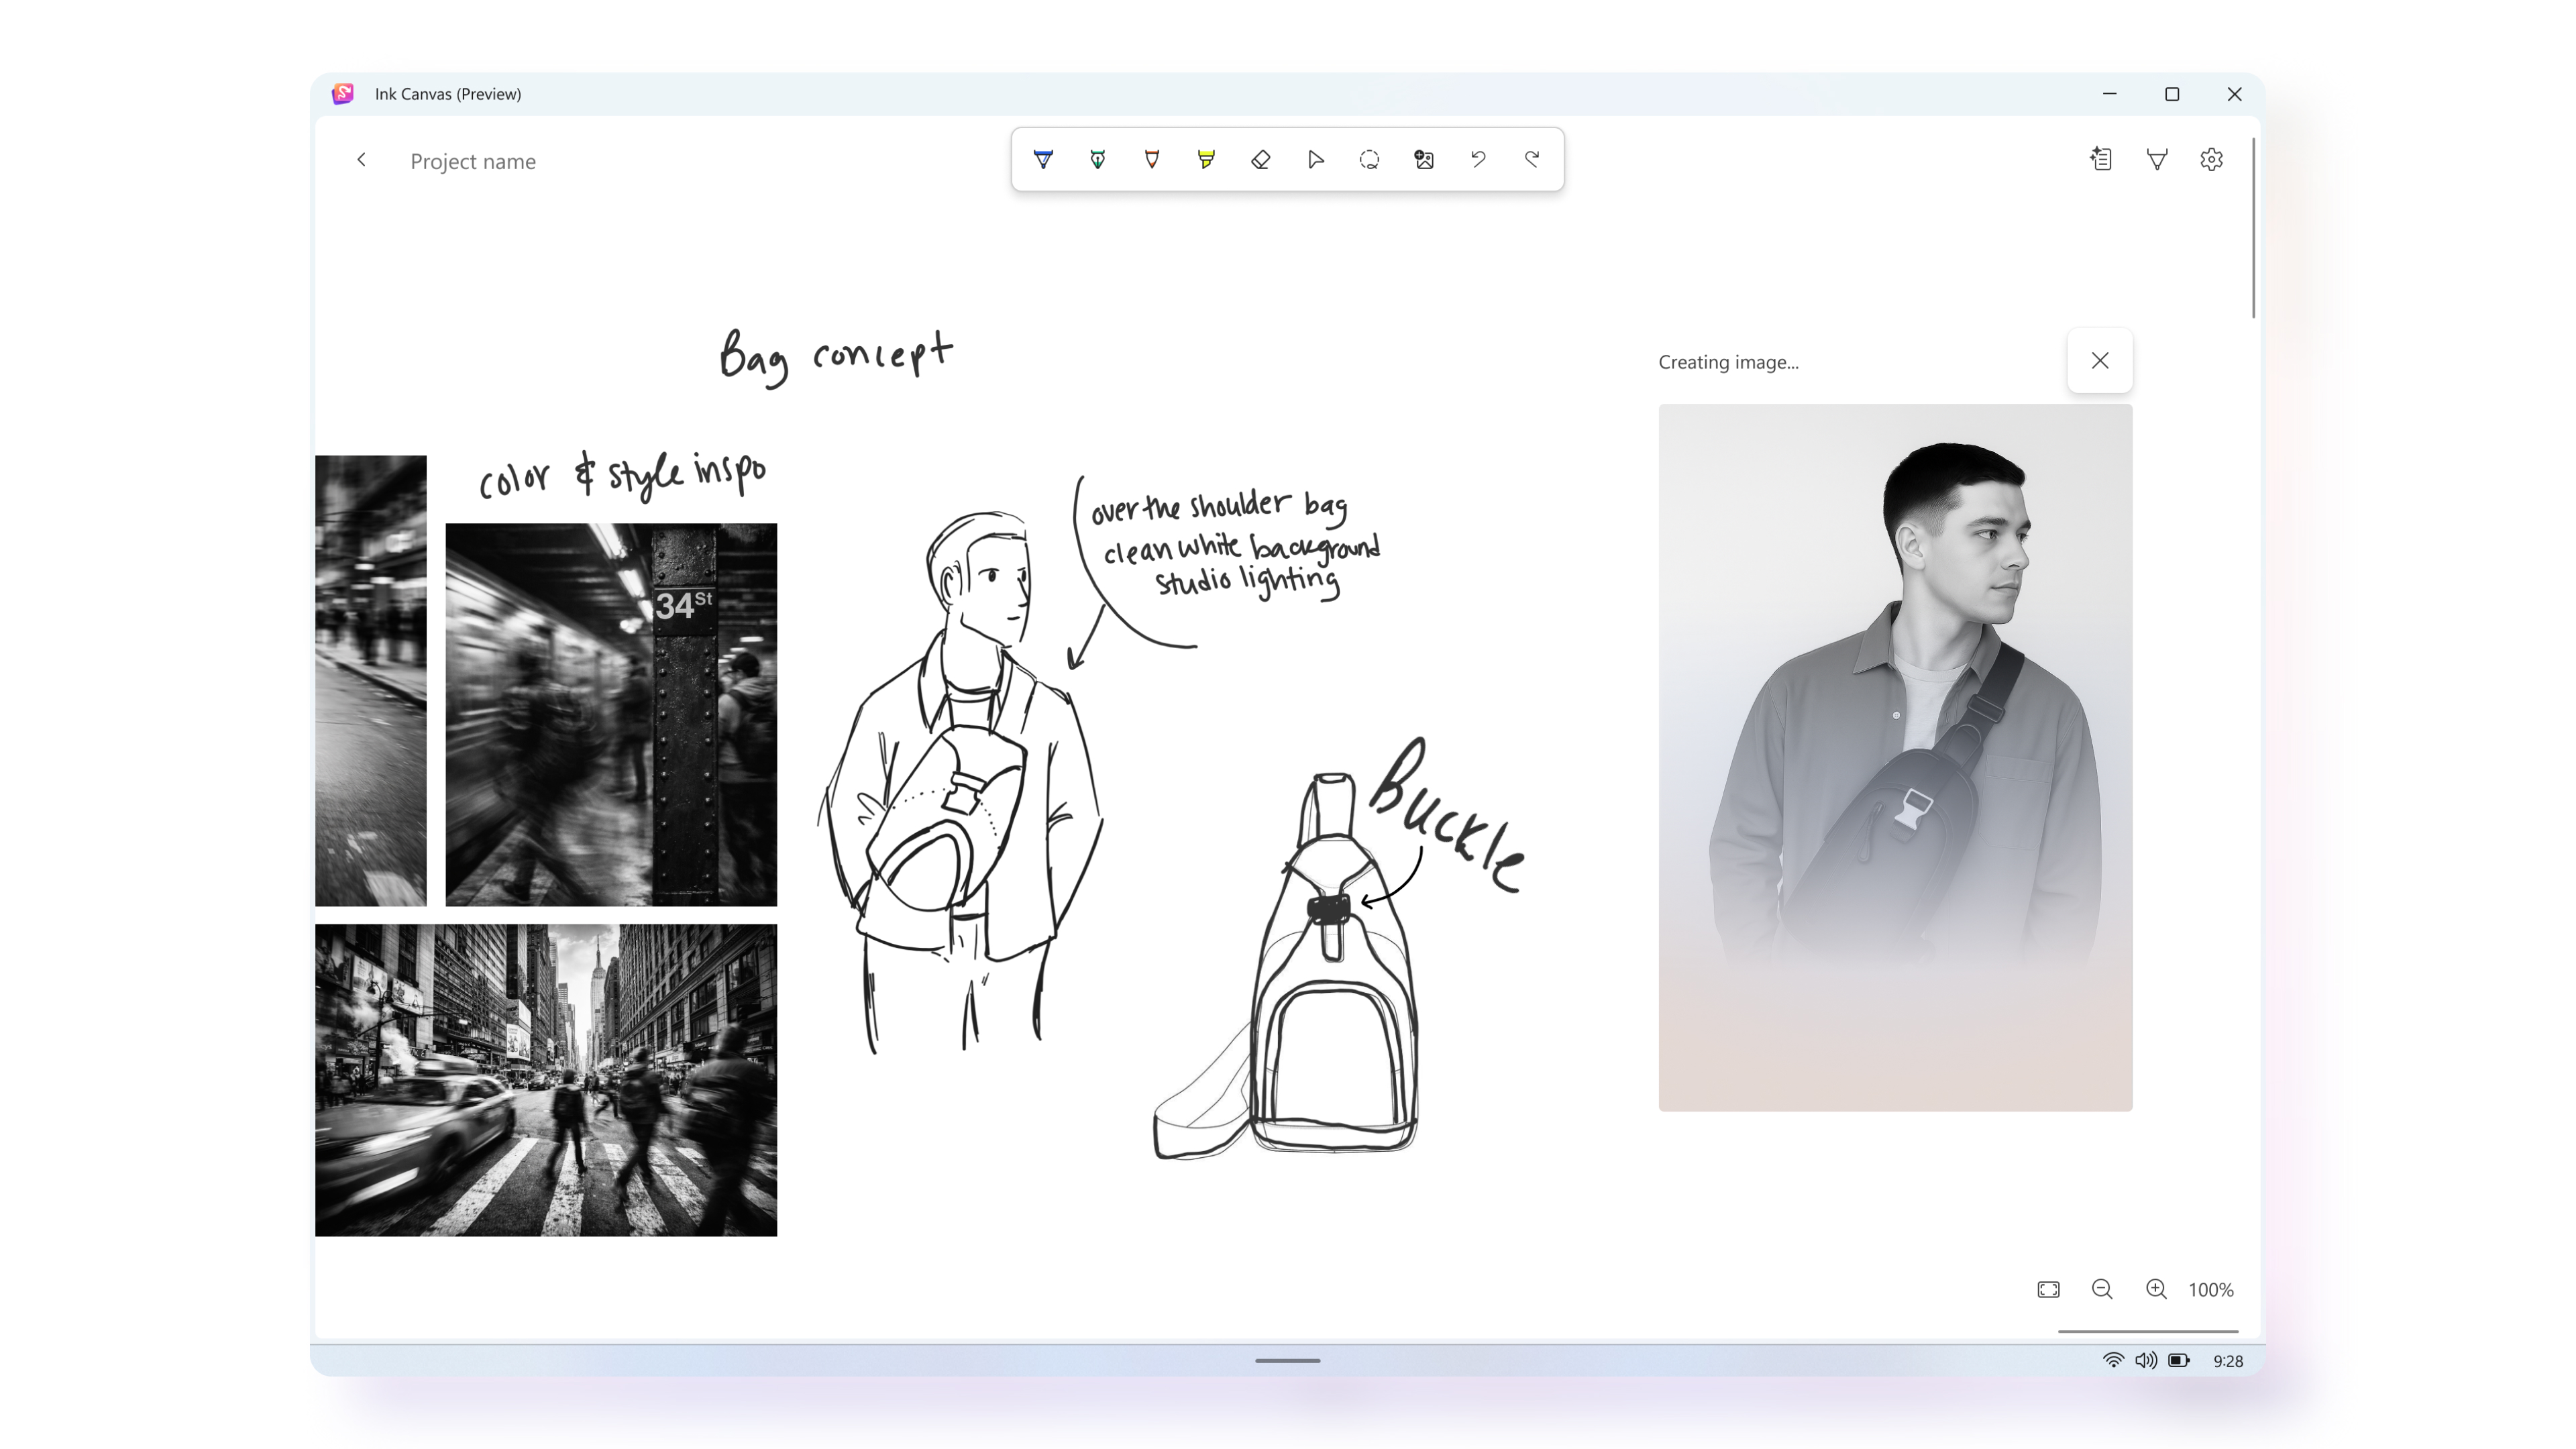Select the yellow highlighter tool
The width and height of the screenshot is (2576, 1449).
(x=1206, y=159)
